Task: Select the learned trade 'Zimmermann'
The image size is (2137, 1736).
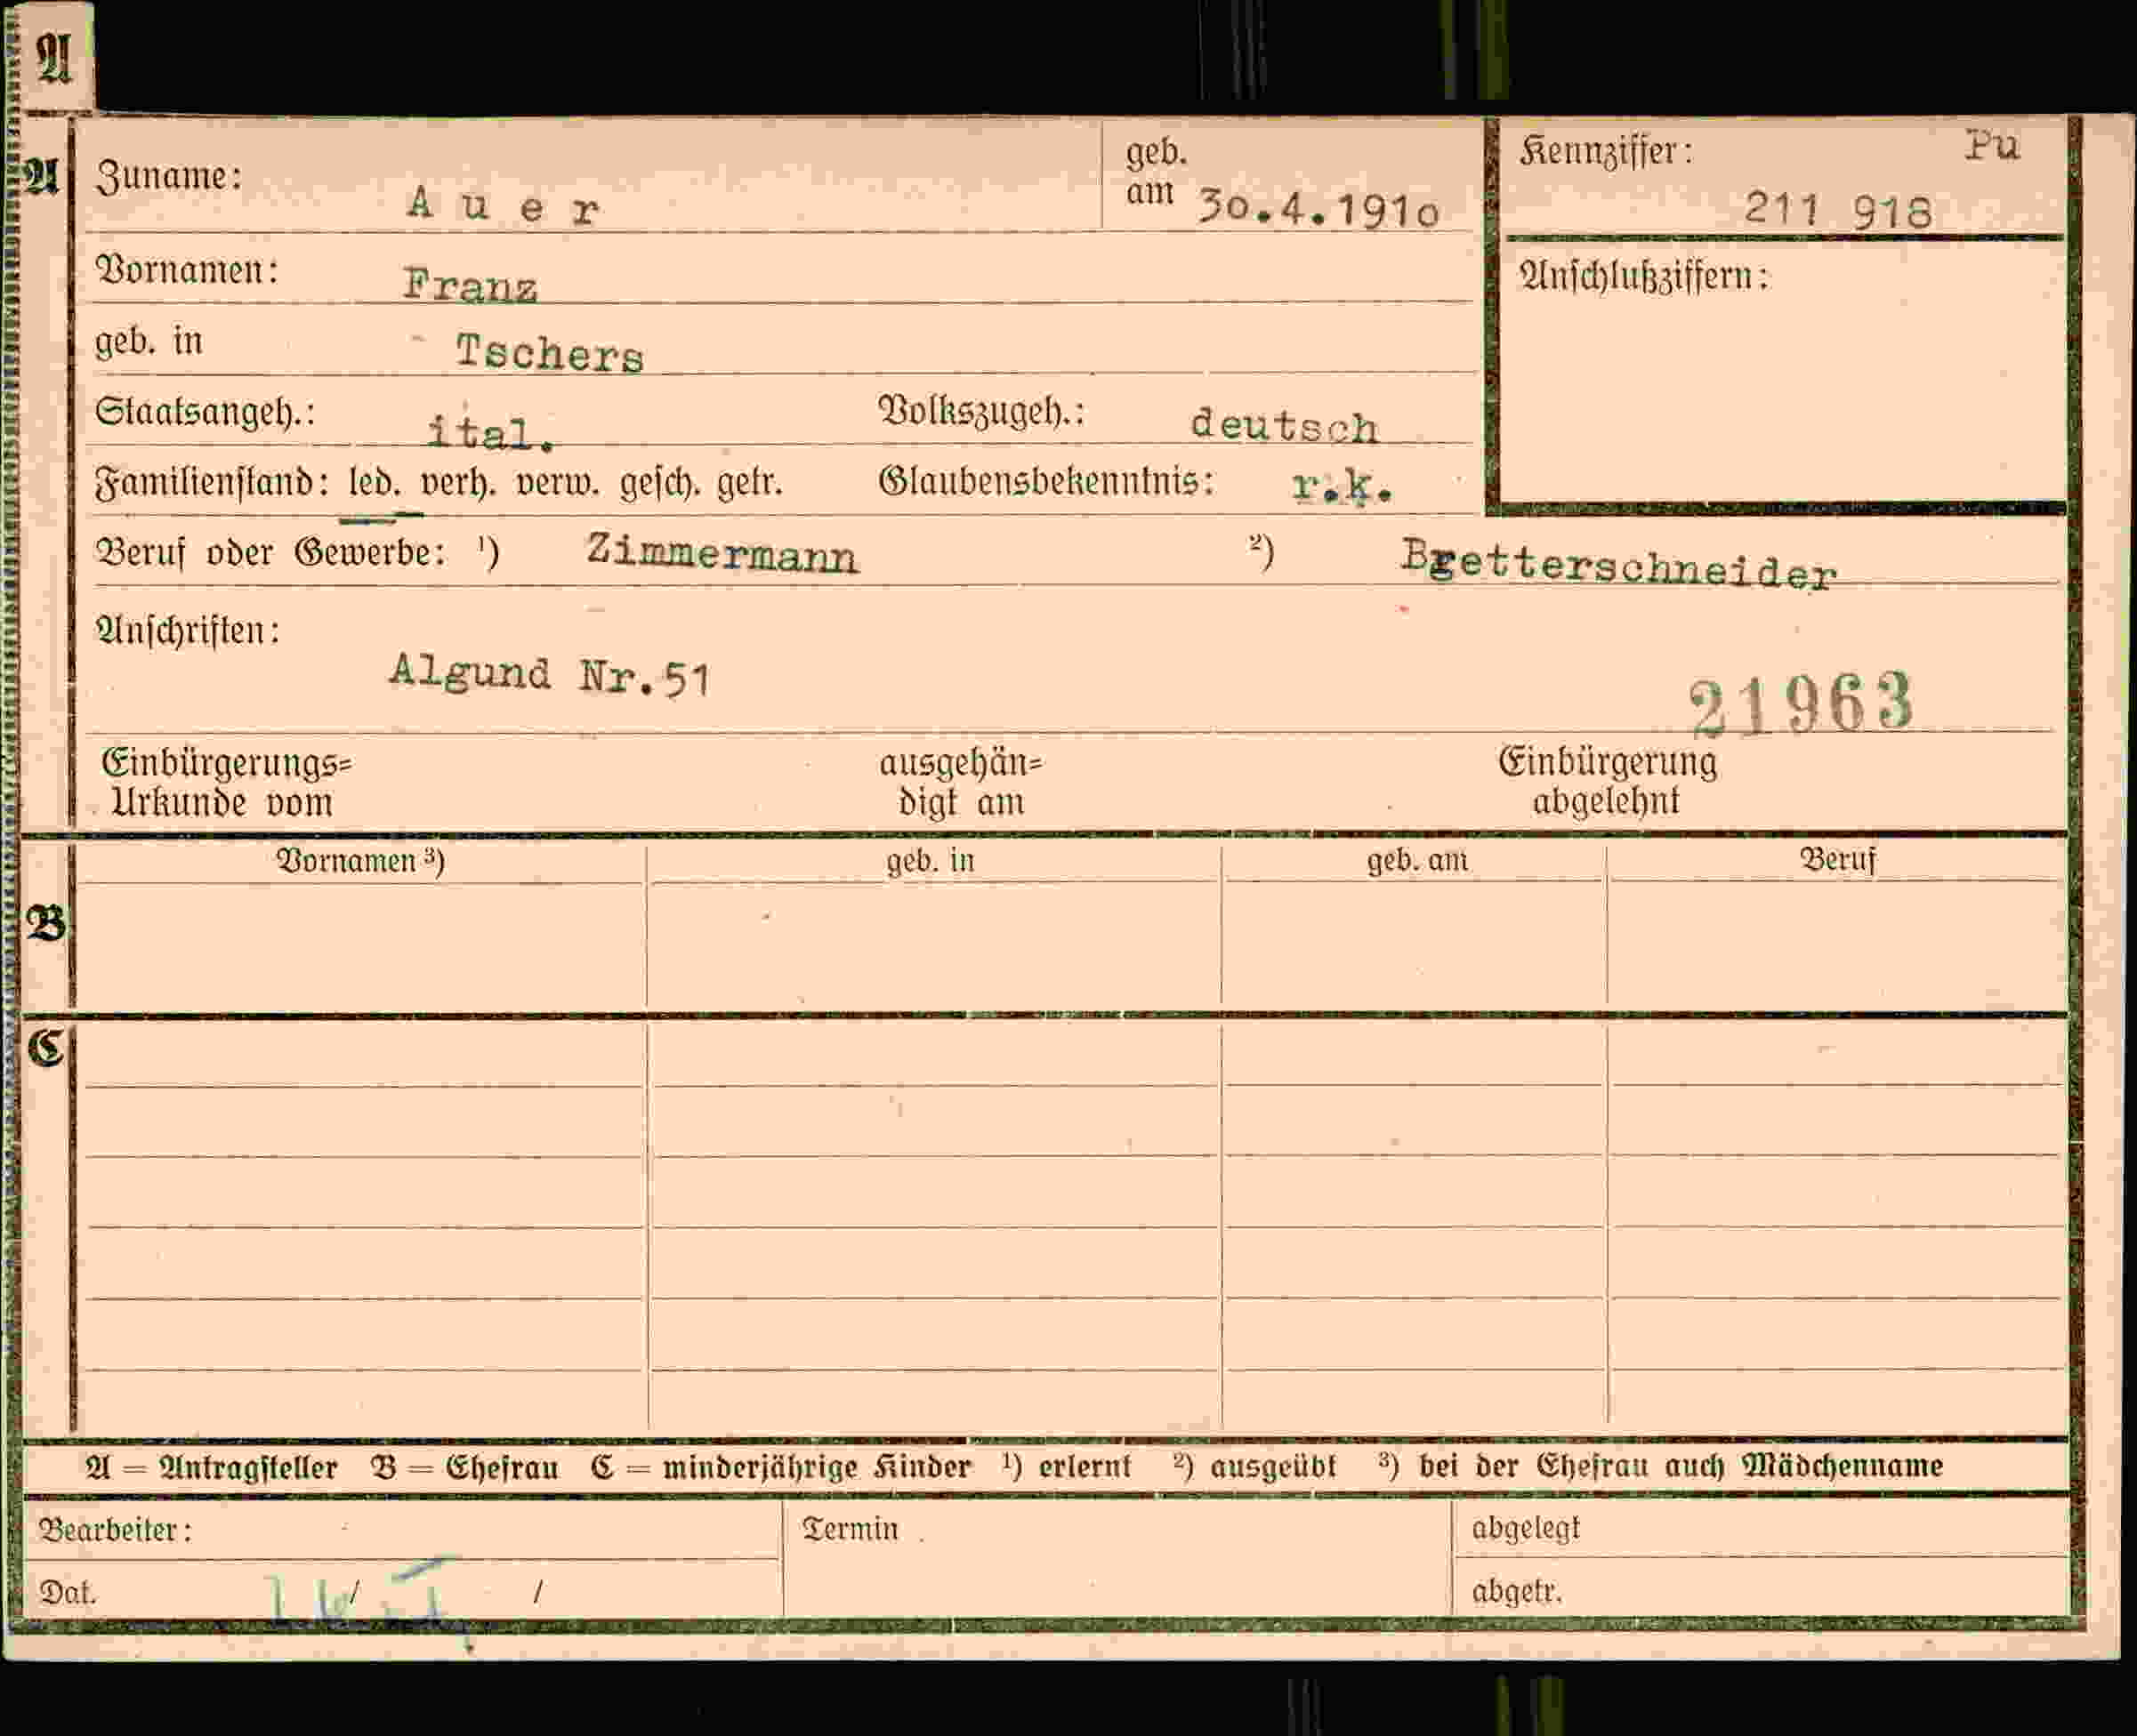Action: coord(722,553)
